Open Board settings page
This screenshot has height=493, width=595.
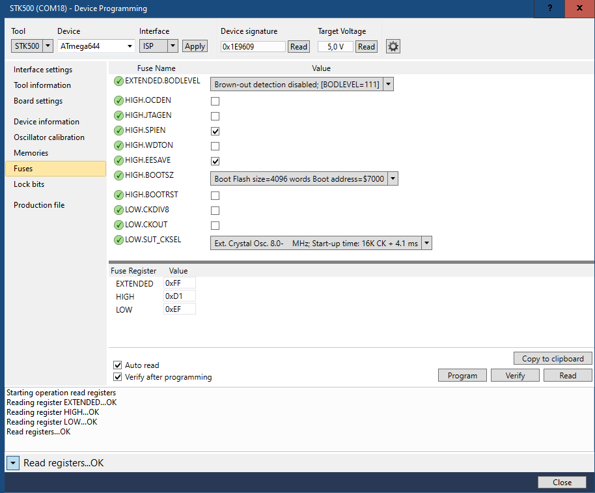(38, 101)
